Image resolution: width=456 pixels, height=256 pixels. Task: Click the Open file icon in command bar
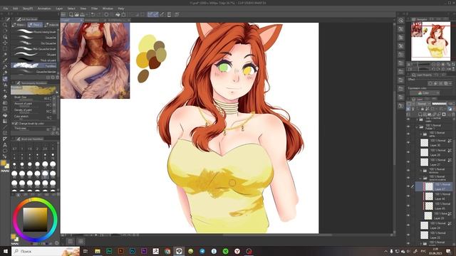[76, 14]
